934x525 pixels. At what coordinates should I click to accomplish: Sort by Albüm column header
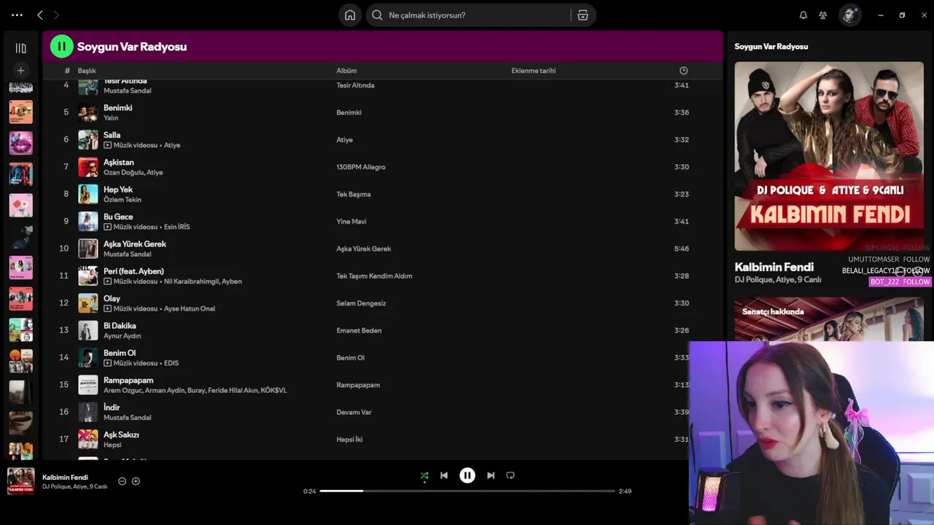pyautogui.click(x=347, y=71)
